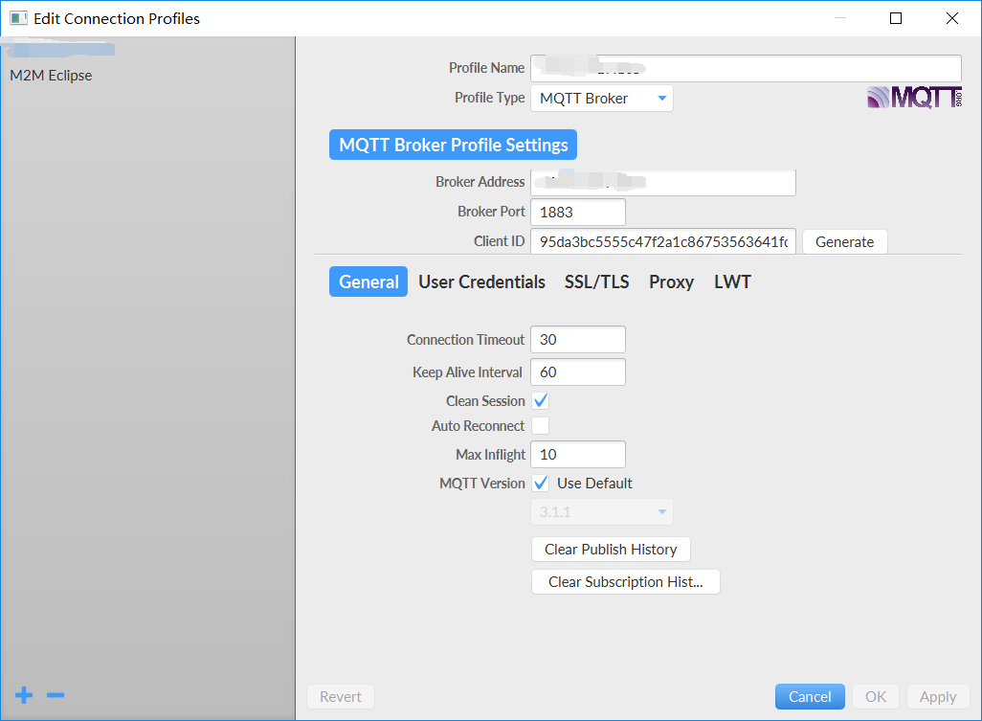Switch to the LWT tab

[x=731, y=282]
